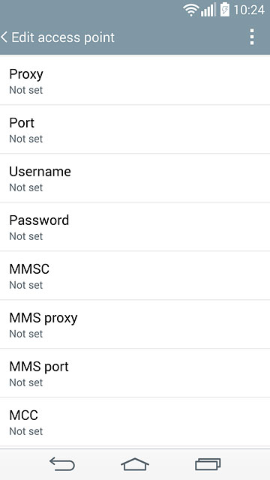This screenshot has height=480, width=270.
Task: Tap the Wi-Fi status icon
Action: pos(191,10)
